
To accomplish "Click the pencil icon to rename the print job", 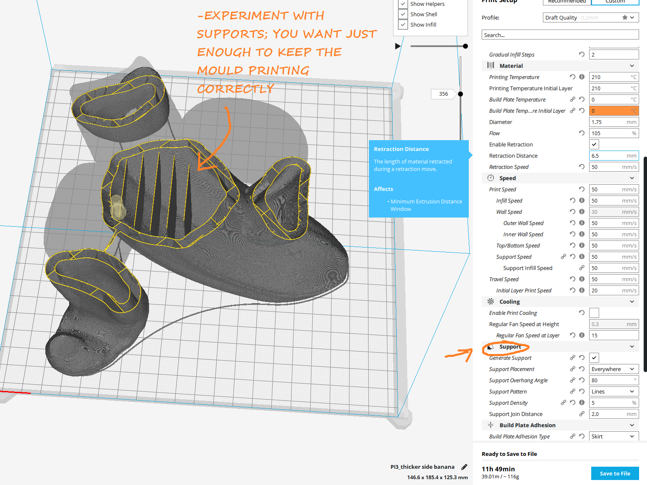I will coord(464,467).
